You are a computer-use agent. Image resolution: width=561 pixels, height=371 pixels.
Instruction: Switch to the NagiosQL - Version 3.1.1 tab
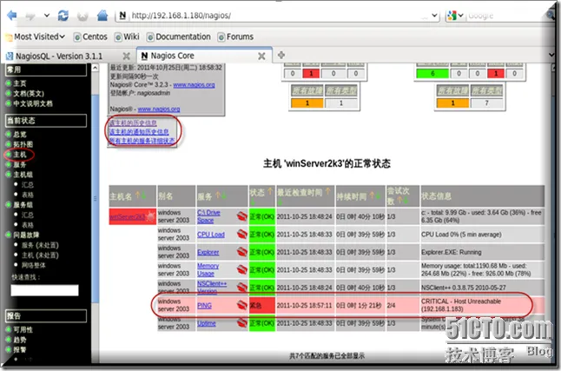(59, 56)
